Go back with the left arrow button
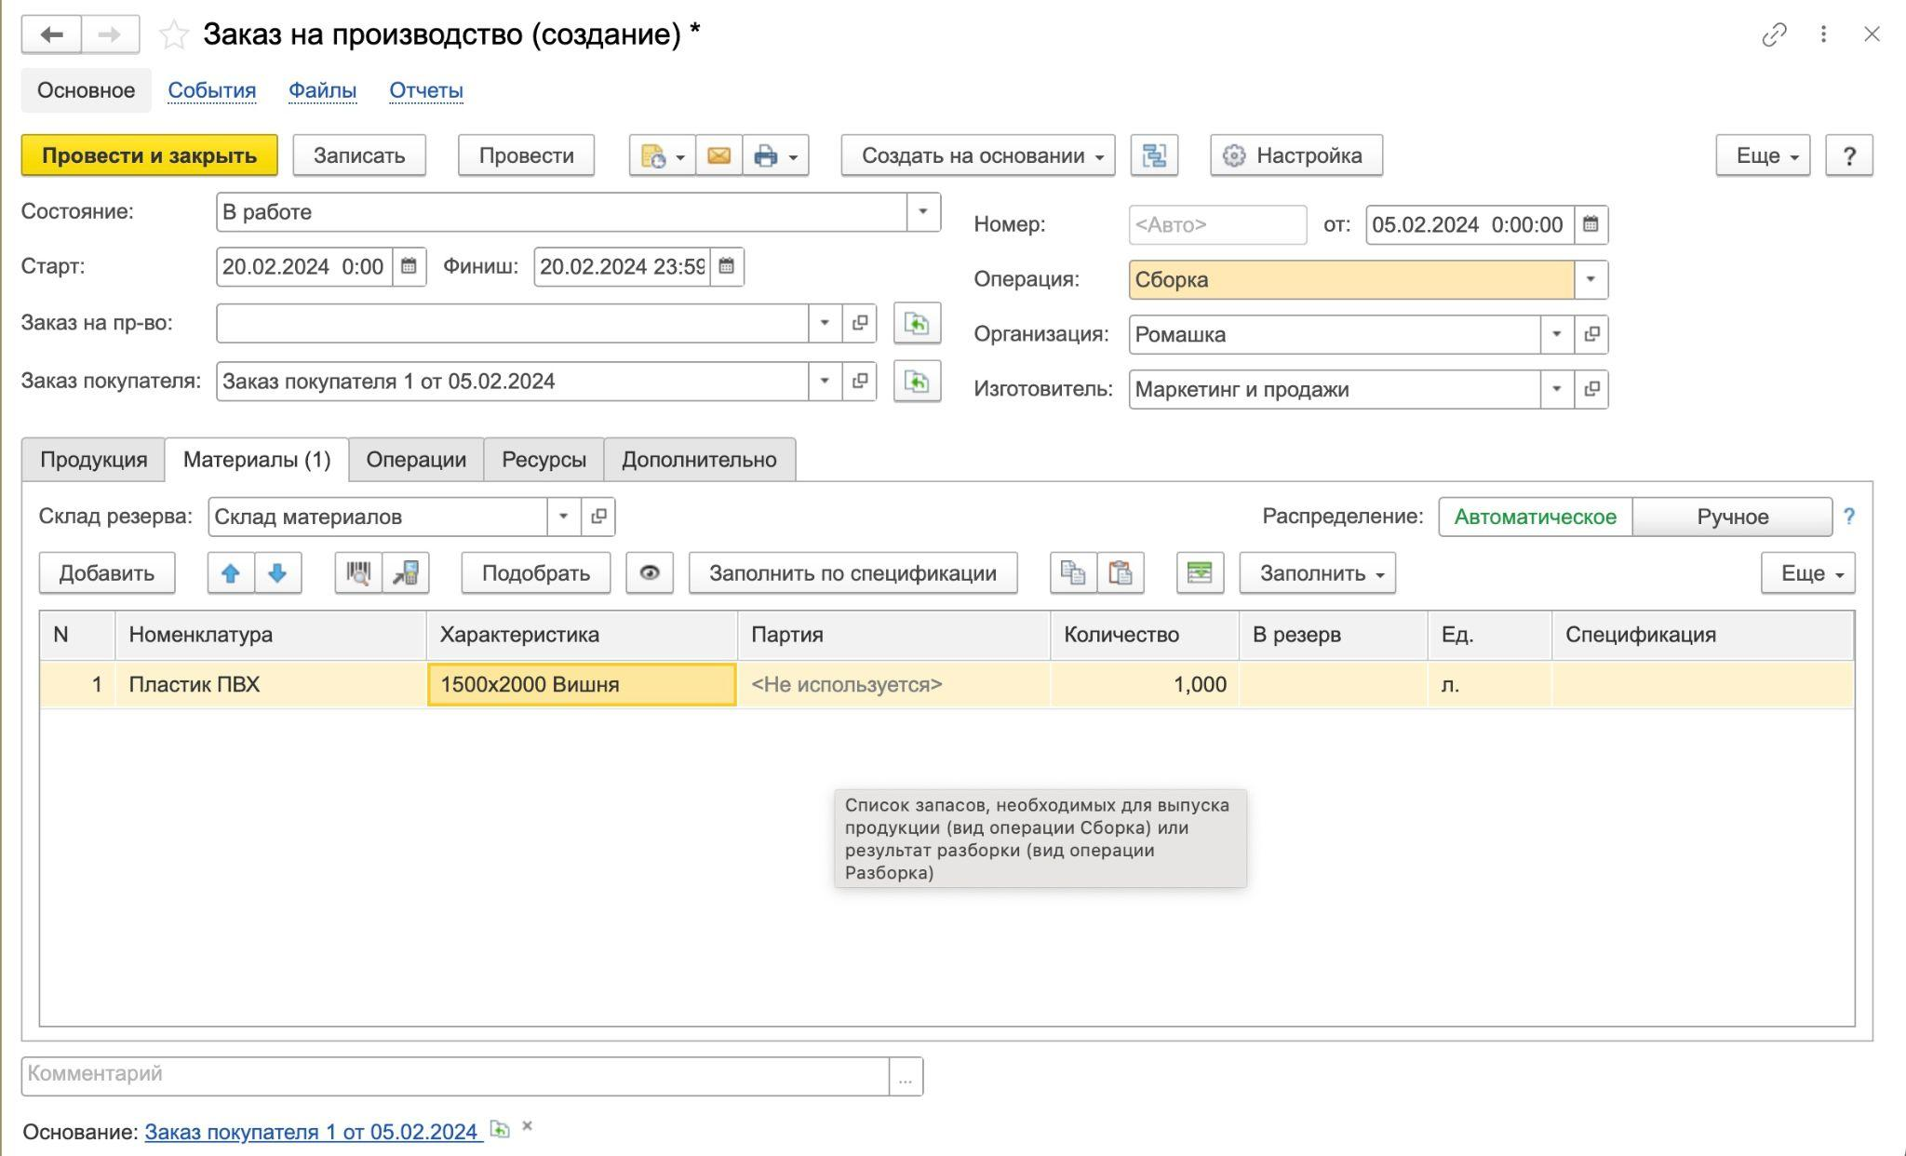This screenshot has height=1156, width=1906. click(x=52, y=34)
